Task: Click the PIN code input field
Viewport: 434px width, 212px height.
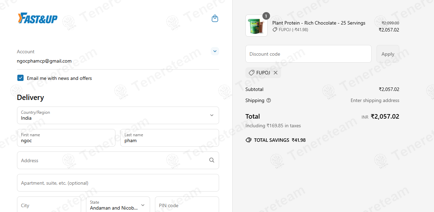Action: pos(187,205)
